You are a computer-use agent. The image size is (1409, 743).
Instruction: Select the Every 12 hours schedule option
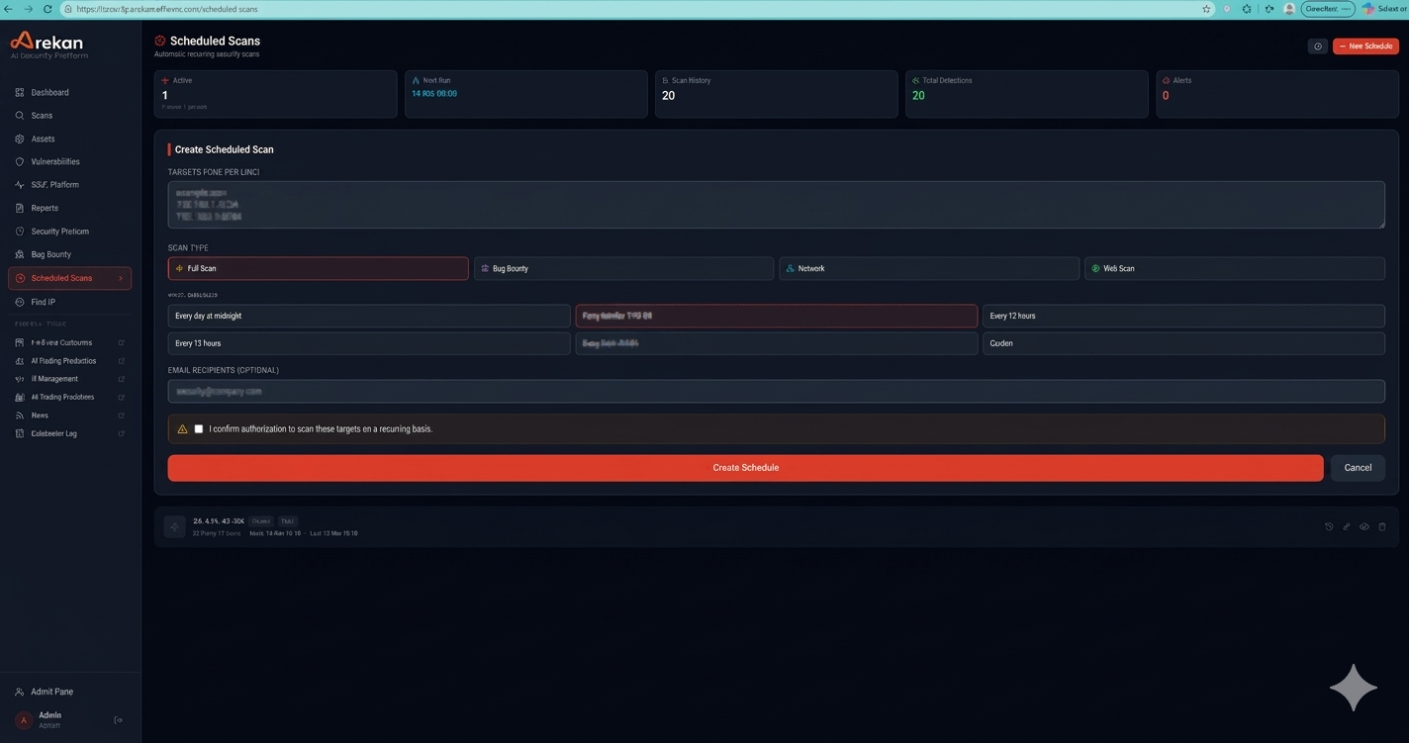coord(1183,316)
